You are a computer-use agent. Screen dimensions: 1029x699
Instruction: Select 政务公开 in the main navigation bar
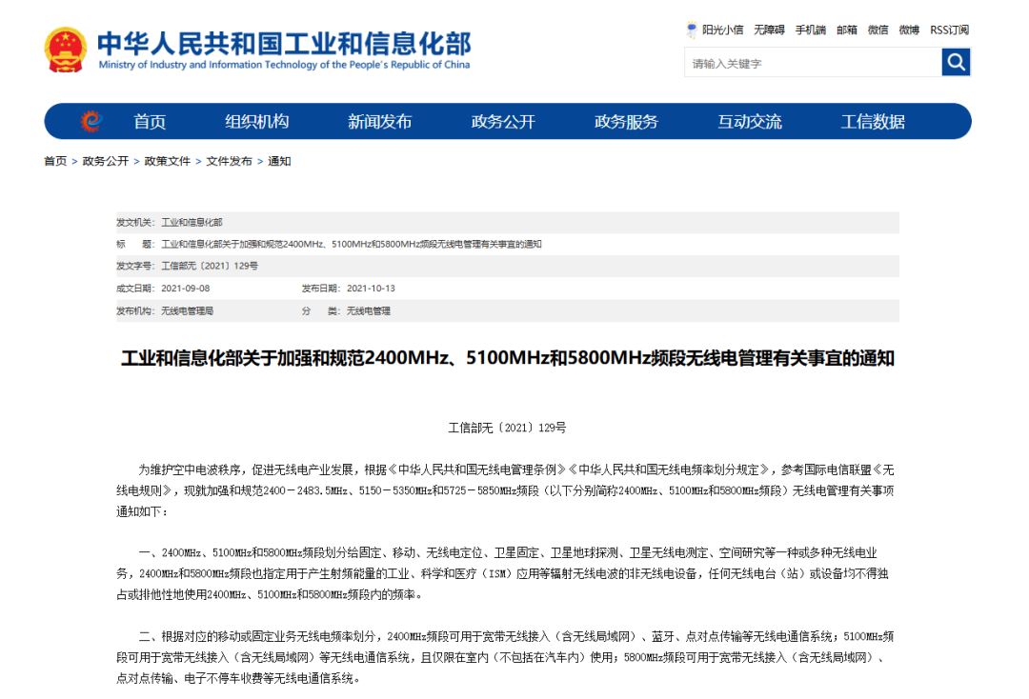[x=503, y=122]
